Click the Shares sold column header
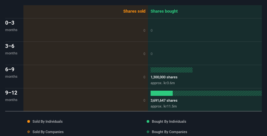 pyautogui.click(x=134, y=11)
